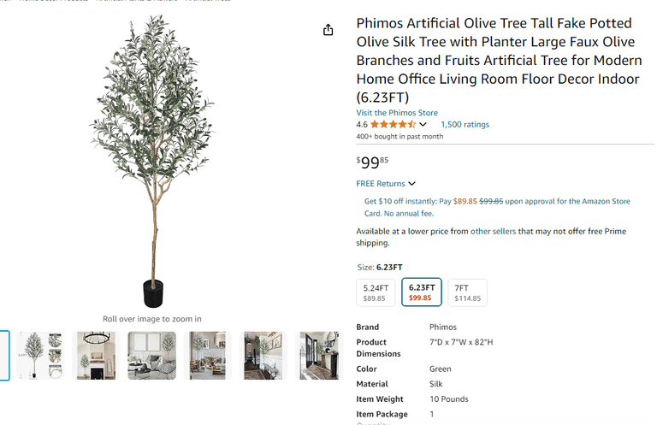
Task: Click the share icon above the product image
Action: (328, 30)
